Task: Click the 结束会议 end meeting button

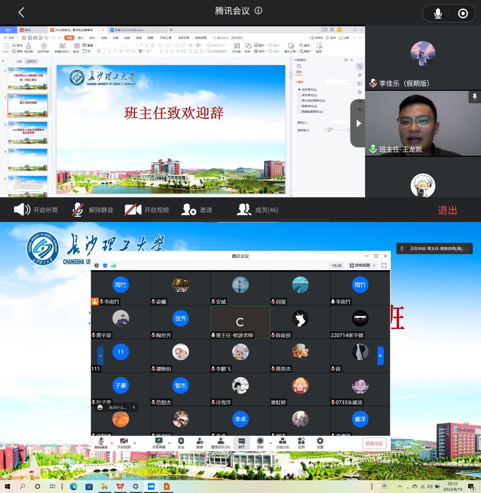Action: coord(374,443)
